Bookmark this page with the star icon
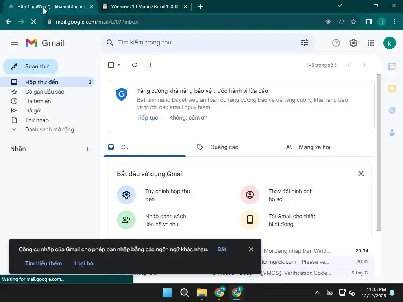 pos(353,22)
